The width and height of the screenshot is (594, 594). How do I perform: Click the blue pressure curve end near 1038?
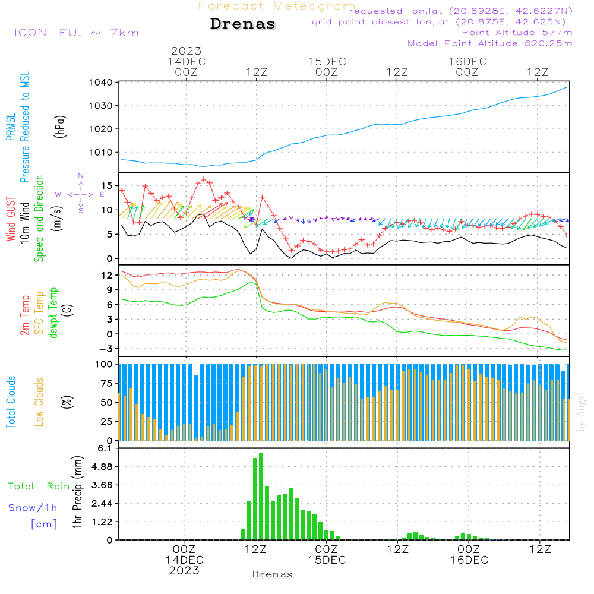point(566,87)
